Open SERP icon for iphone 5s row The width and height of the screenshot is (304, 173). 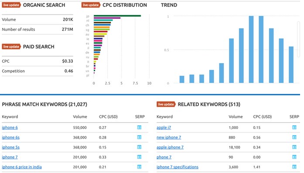click(139, 147)
